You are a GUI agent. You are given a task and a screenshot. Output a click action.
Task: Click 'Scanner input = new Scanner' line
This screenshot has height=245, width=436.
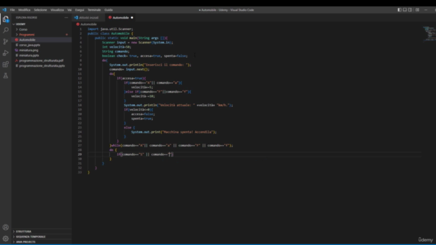[138, 42]
